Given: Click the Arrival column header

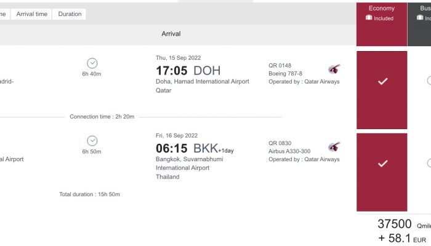Looking at the screenshot, I should [171, 34].
